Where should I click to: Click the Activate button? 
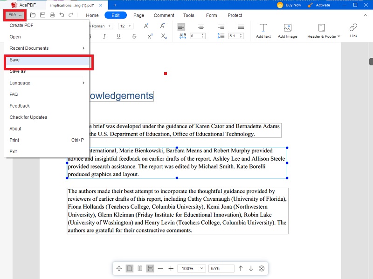[319, 5]
